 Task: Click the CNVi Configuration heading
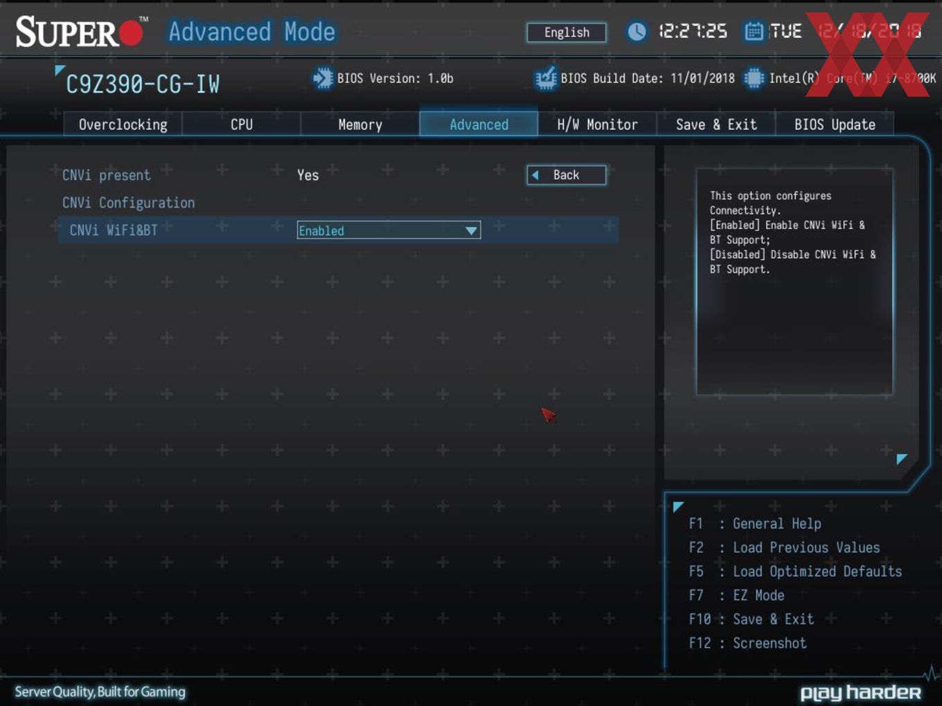tap(129, 203)
